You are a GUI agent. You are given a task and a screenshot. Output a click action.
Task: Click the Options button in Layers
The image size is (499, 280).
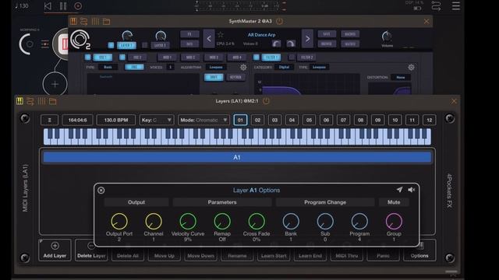pyautogui.click(x=419, y=250)
